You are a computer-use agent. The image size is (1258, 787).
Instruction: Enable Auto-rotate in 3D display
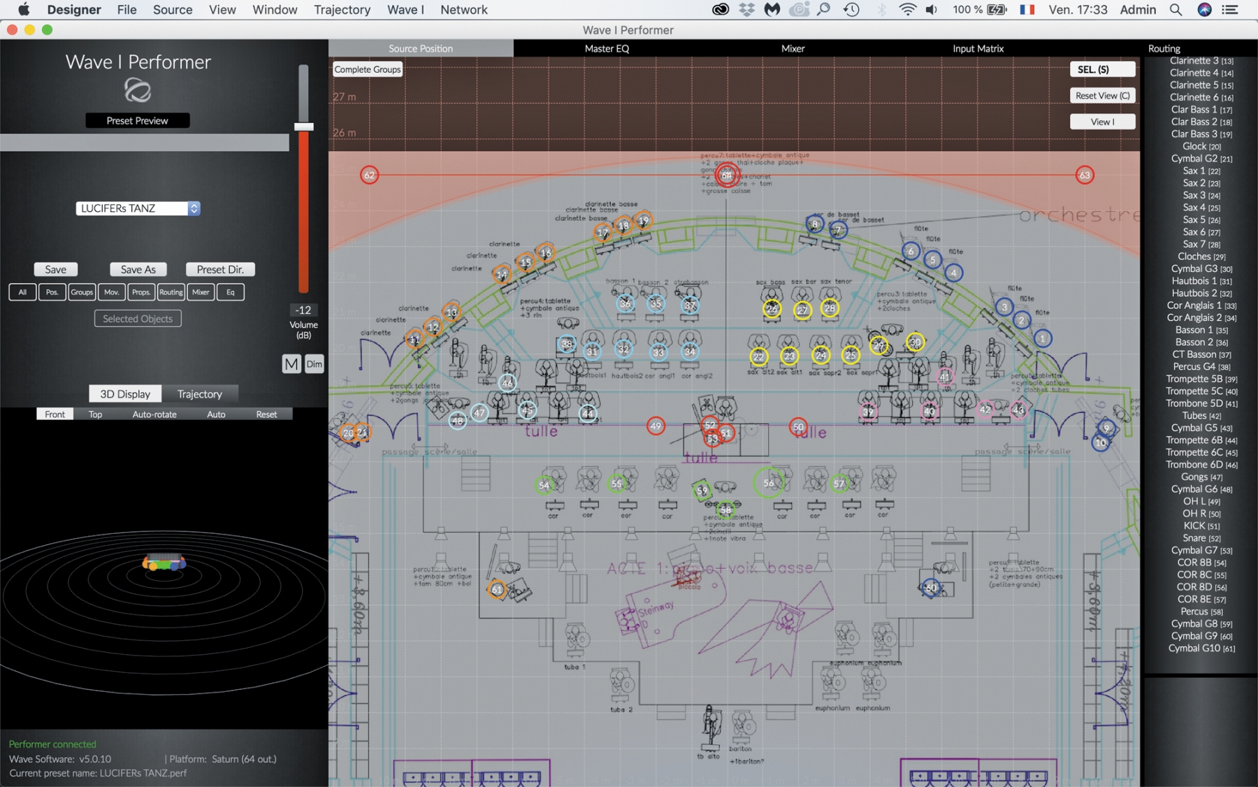tap(154, 414)
